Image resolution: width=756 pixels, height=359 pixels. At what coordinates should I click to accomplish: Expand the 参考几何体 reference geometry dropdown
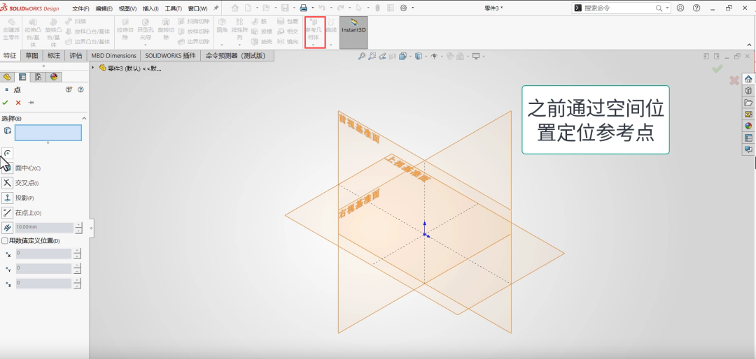314,46
